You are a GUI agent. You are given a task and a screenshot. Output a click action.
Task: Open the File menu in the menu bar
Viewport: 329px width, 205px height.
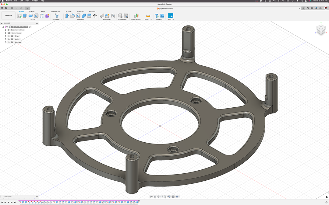(16, 1)
